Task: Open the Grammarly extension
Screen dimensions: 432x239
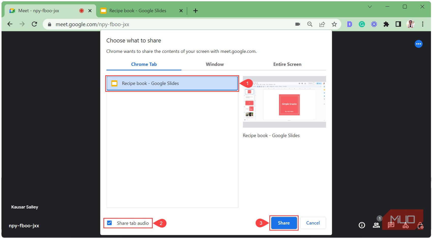Action: pyautogui.click(x=361, y=24)
